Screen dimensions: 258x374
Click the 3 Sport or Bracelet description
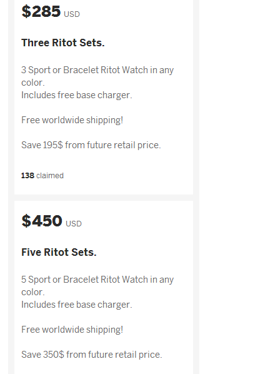pos(97,76)
